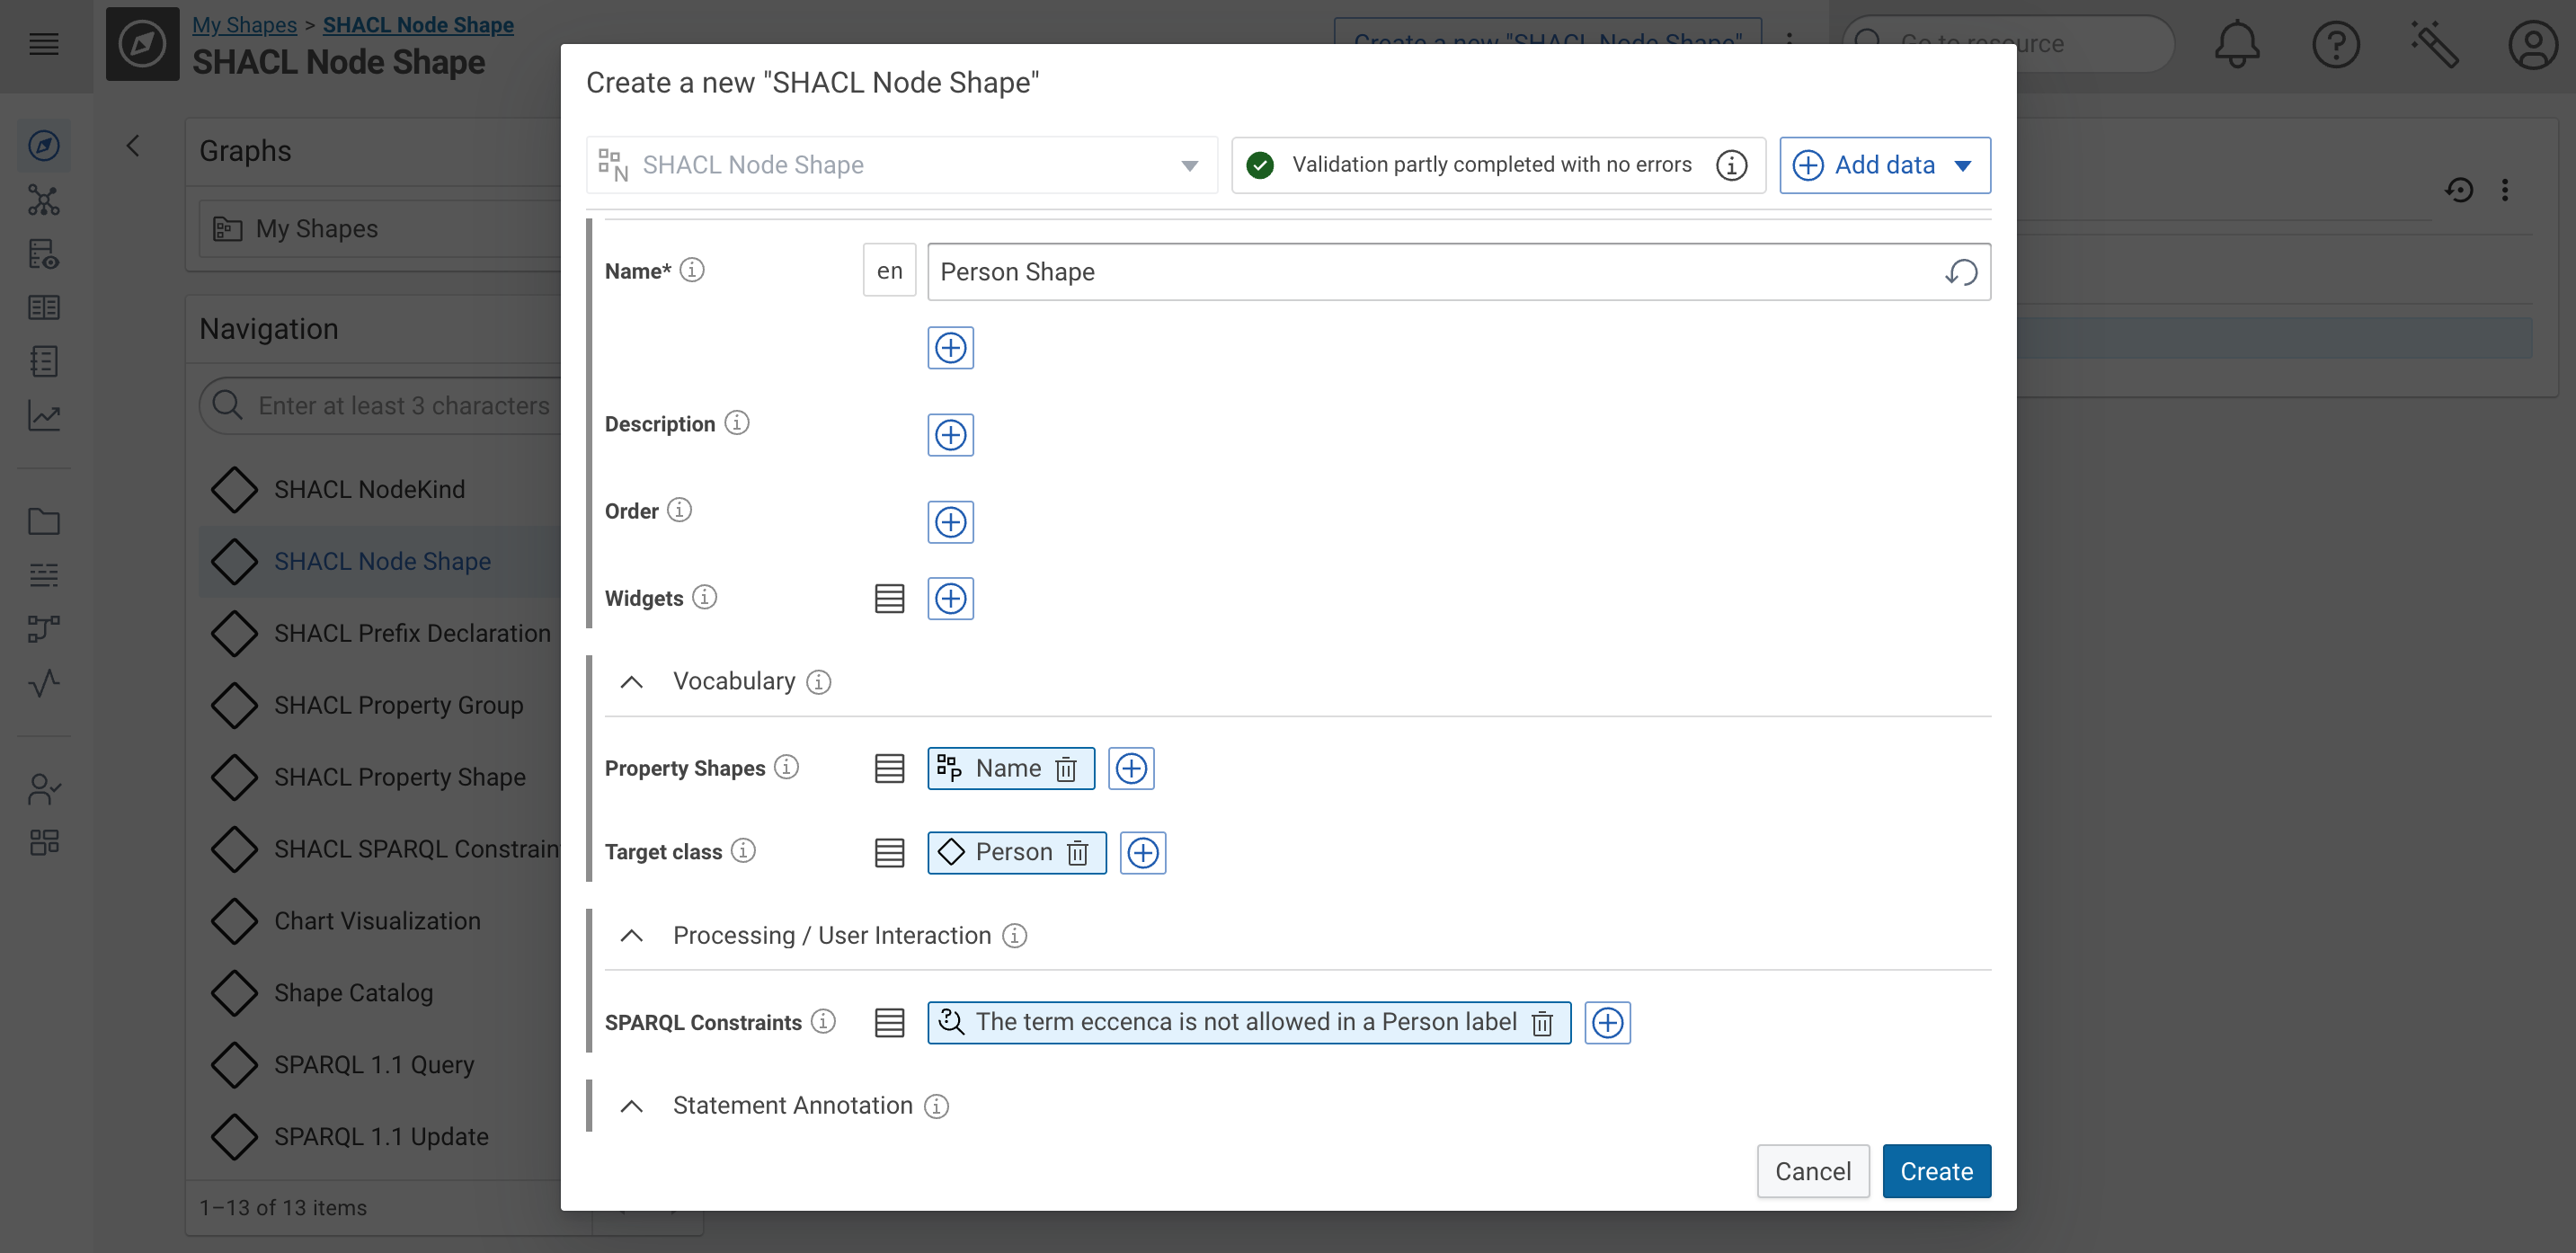The width and height of the screenshot is (2576, 1253).
Task: Open the notifications bell icon
Action: [x=2237, y=44]
